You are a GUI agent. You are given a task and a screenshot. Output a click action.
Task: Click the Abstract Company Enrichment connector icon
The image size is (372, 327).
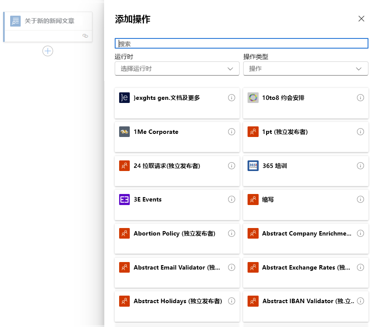pyautogui.click(x=253, y=233)
